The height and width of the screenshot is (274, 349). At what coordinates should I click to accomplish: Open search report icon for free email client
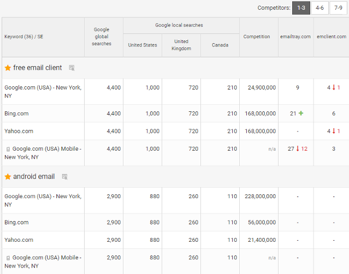click(72, 68)
